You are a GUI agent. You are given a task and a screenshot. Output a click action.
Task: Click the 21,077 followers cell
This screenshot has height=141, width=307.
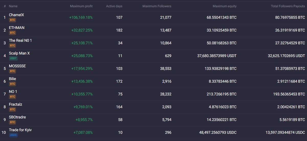[x=166, y=18]
